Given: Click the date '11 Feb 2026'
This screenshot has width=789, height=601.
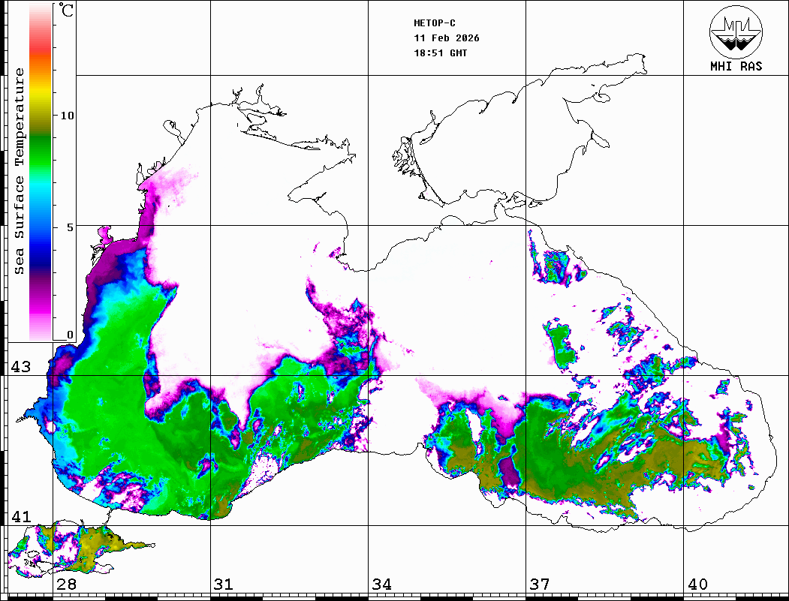Looking at the screenshot, I should [447, 38].
